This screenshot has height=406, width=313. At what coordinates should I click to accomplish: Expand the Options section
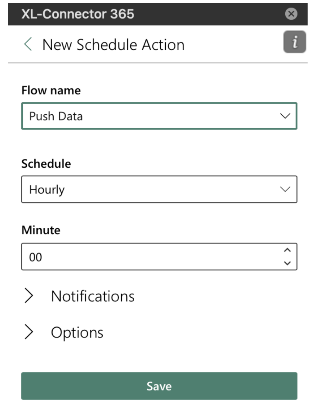point(77,331)
